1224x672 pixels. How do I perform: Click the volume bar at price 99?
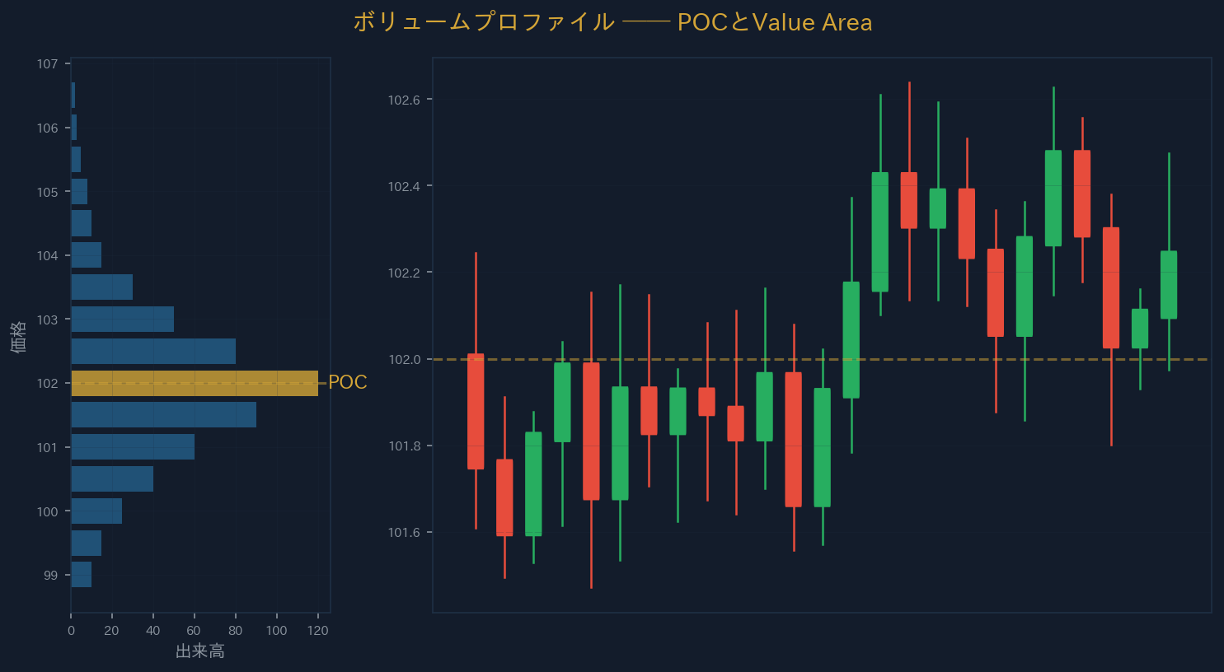click(x=82, y=575)
